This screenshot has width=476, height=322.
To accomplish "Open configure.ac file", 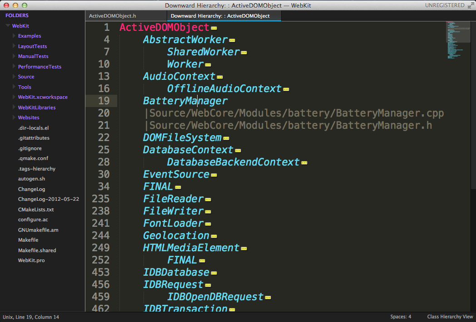I will 33,220.
